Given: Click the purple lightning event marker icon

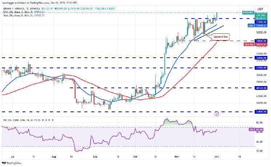Looking at the screenshot, I should tap(217, 114).
